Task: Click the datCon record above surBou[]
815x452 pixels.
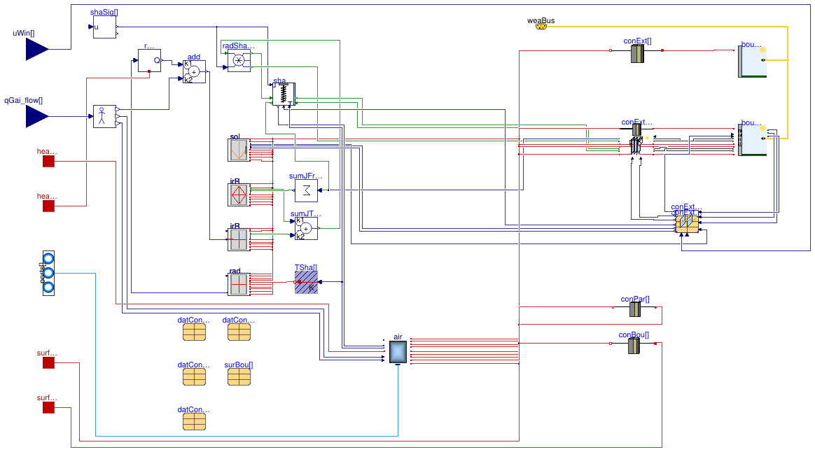Action: pyautogui.click(x=239, y=332)
